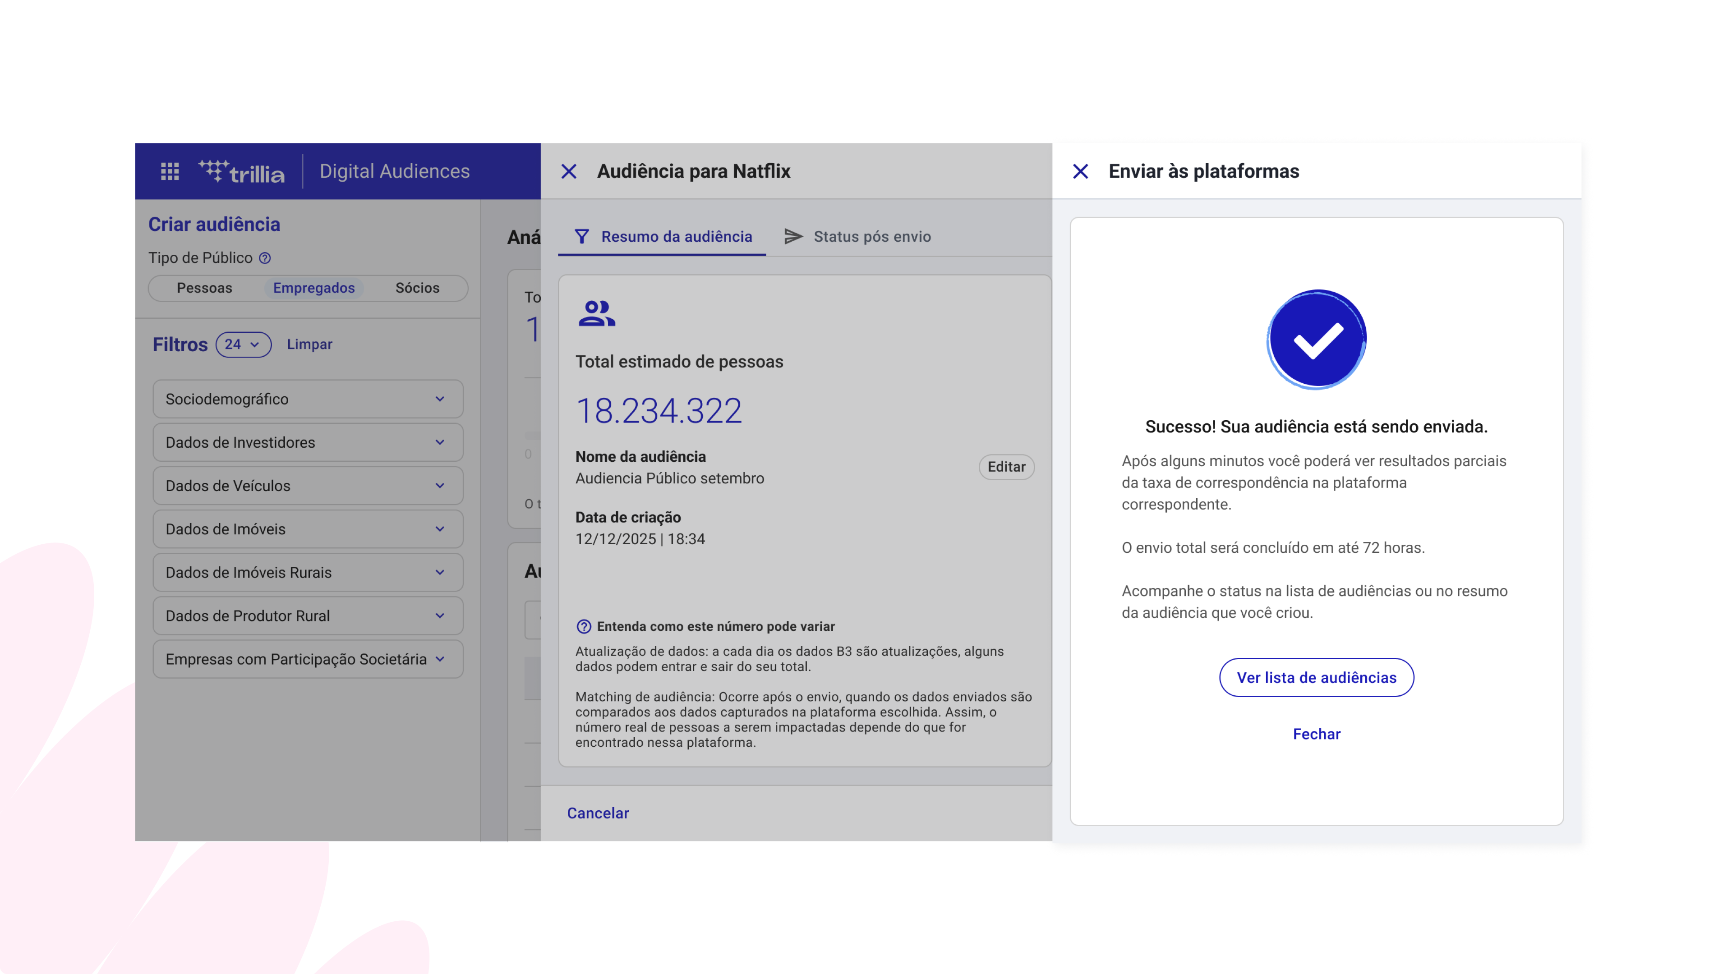Switch to Resumo da audiência tab
Image resolution: width=1732 pixels, height=974 pixels.
pos(662,237)
